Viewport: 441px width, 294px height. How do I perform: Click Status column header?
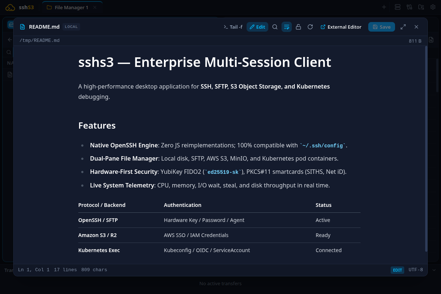[323, 205]
